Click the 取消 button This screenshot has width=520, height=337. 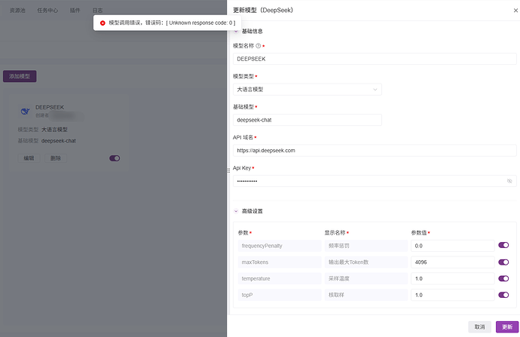[x=479, y=327]
